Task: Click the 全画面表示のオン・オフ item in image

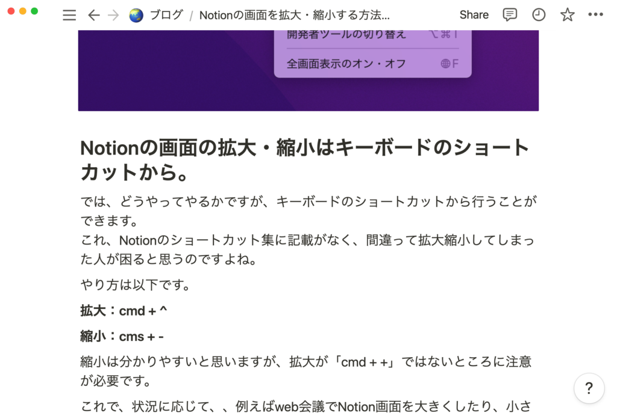Action: coord(372,64)
